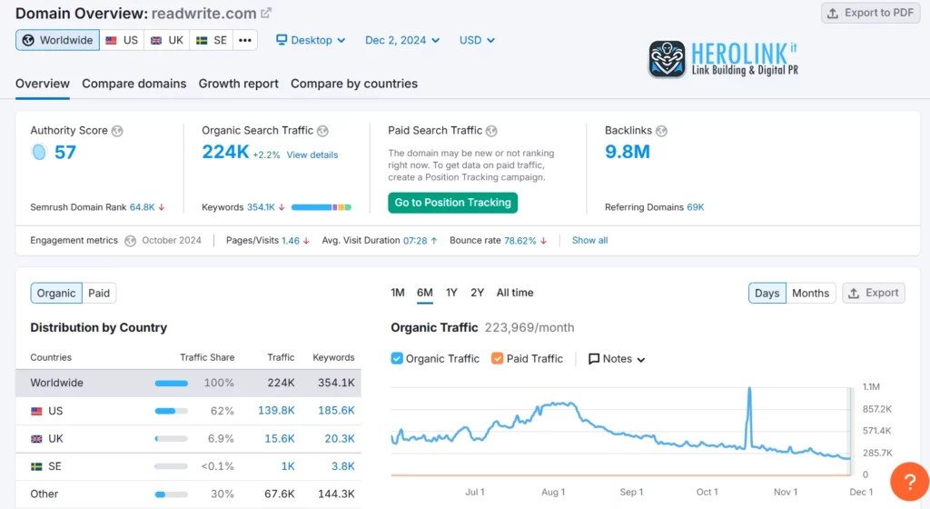
Task: Open the Overview tab
Action: 43,84
